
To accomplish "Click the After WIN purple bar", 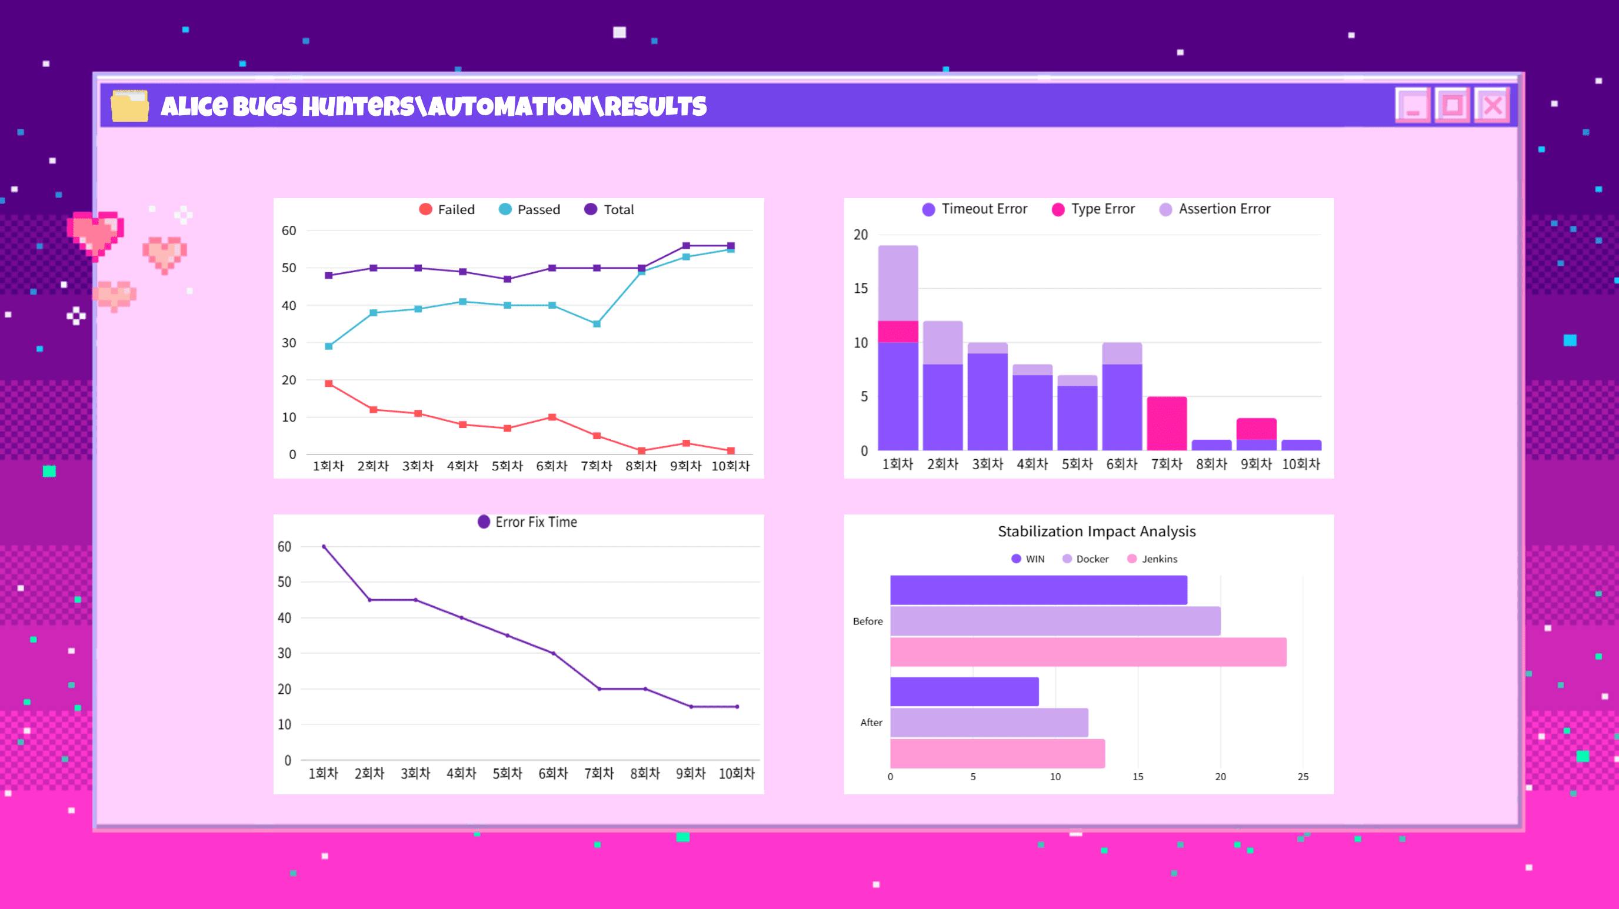I will click(964, 691).
